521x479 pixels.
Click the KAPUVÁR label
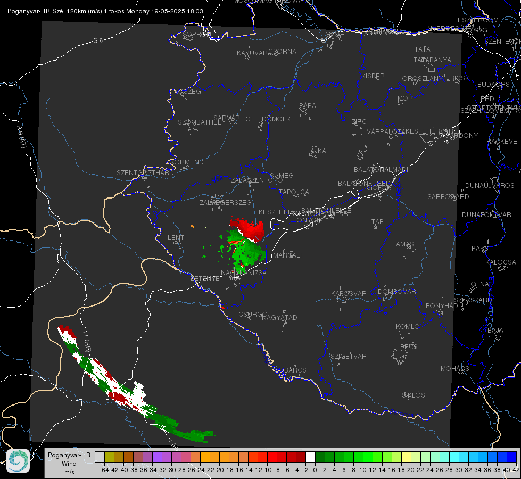pos(252,53)
